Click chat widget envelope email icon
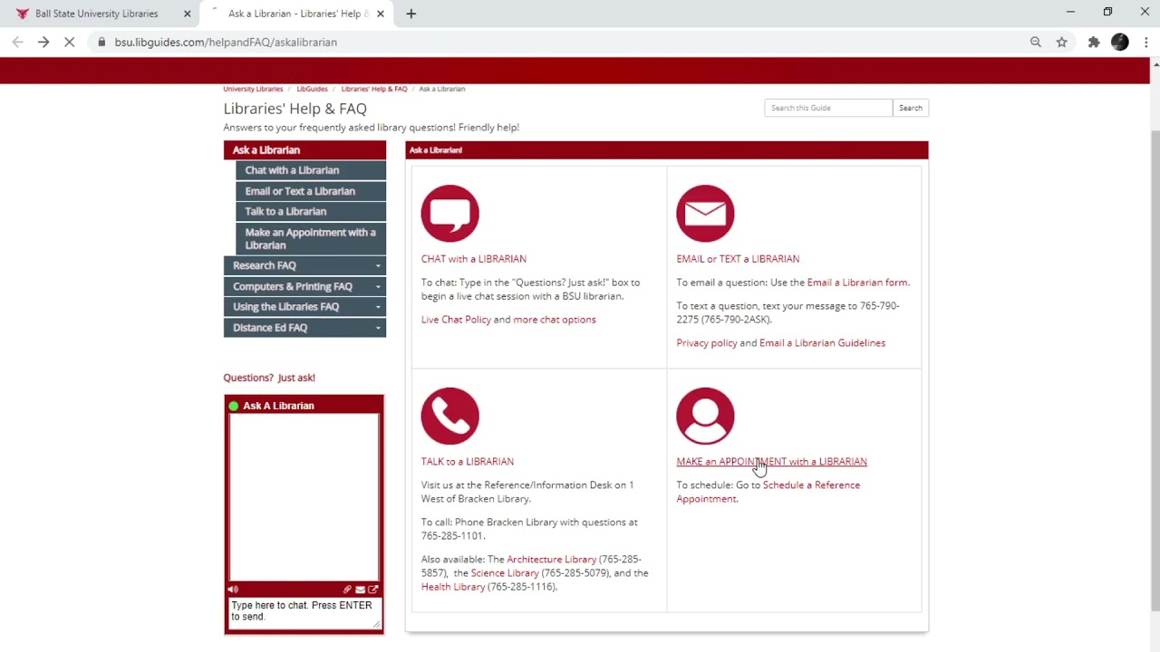This screenshot has width=1160, height=652. tap(360, 590)
